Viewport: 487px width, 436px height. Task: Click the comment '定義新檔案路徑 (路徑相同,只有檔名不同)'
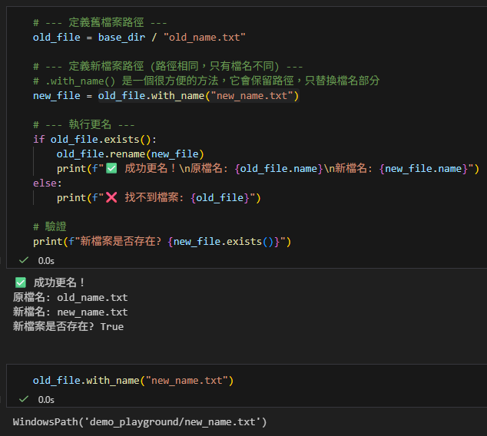tap(167, 66)
